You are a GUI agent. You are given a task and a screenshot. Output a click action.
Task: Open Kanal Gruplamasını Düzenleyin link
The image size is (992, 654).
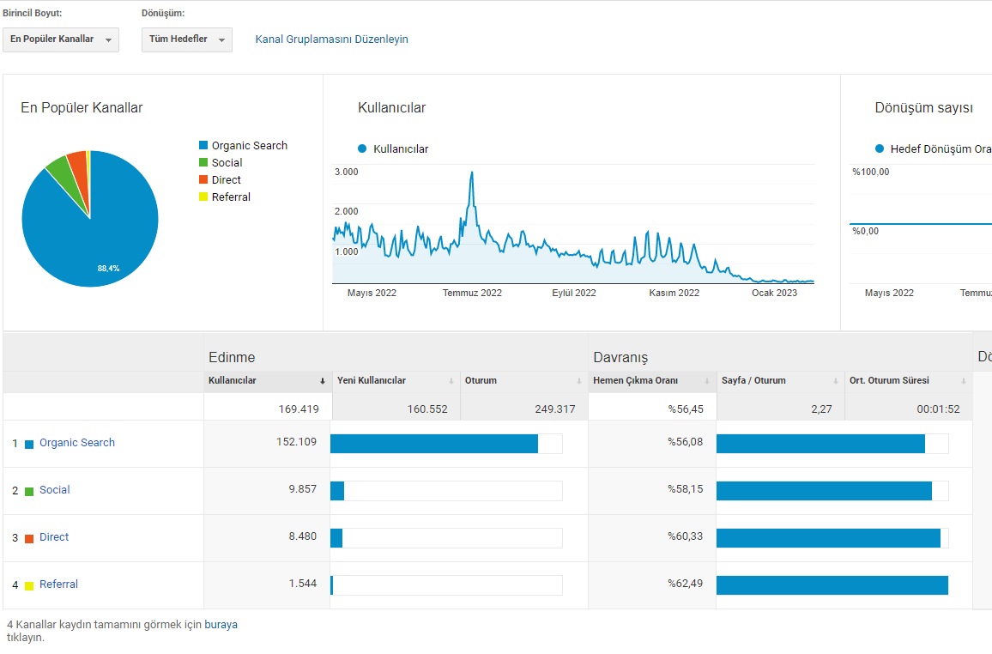tap(331, 39)
